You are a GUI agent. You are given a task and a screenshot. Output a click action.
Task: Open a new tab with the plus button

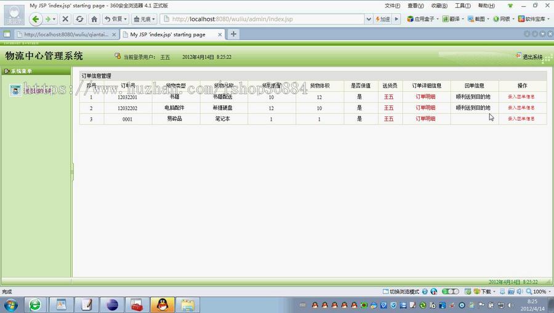pos(233,34)
